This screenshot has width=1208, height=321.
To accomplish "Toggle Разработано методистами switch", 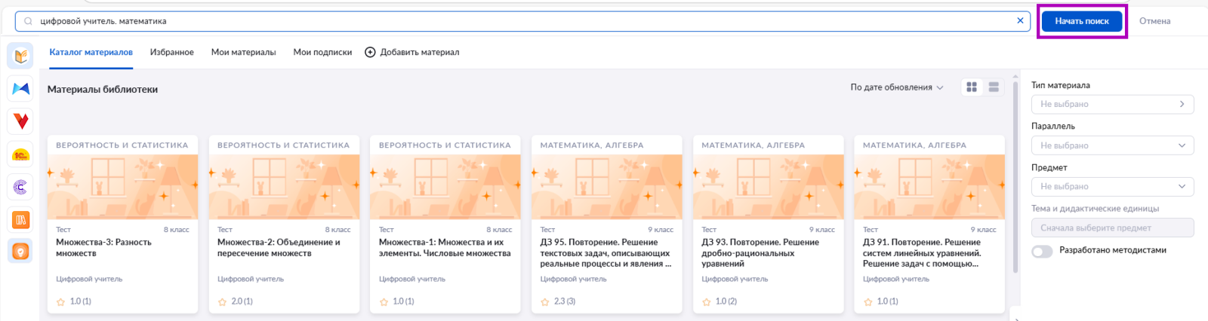I will click(1042, 251).
